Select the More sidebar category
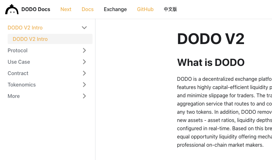This screenshot has height=160, width=272. click(14, 96)
